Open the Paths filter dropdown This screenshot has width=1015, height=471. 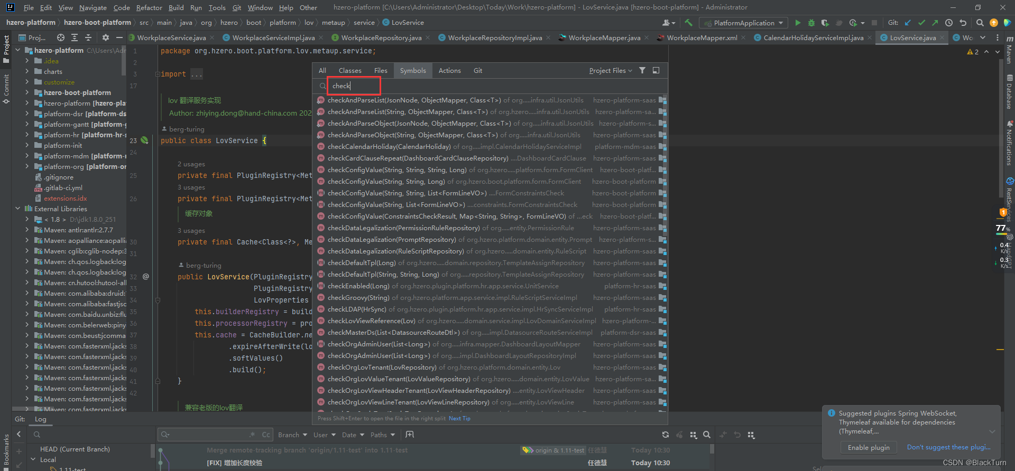(x=383, y=435)
